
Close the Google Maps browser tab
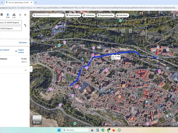coord(31,2)
